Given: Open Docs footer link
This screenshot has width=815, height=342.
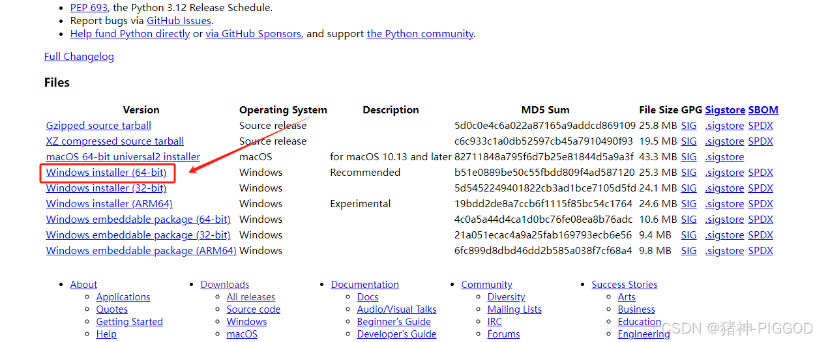Looking at the screenshot, I should pos(368,297).
